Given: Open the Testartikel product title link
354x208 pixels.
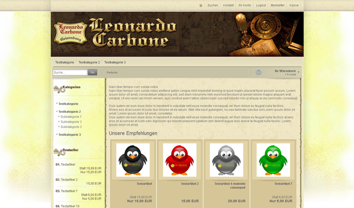Looking at the screenshot, I should (144, 184).
